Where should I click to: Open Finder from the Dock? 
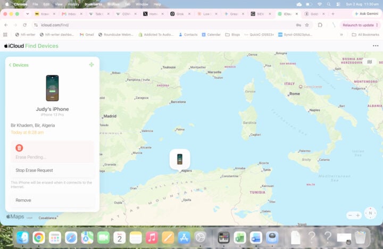[22, 237]
